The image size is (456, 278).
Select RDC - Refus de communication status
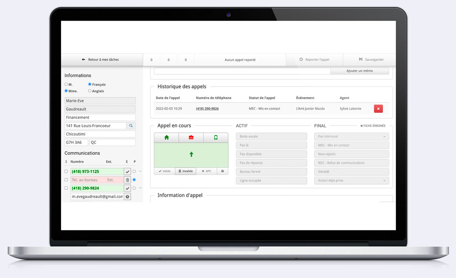point(352,163)
